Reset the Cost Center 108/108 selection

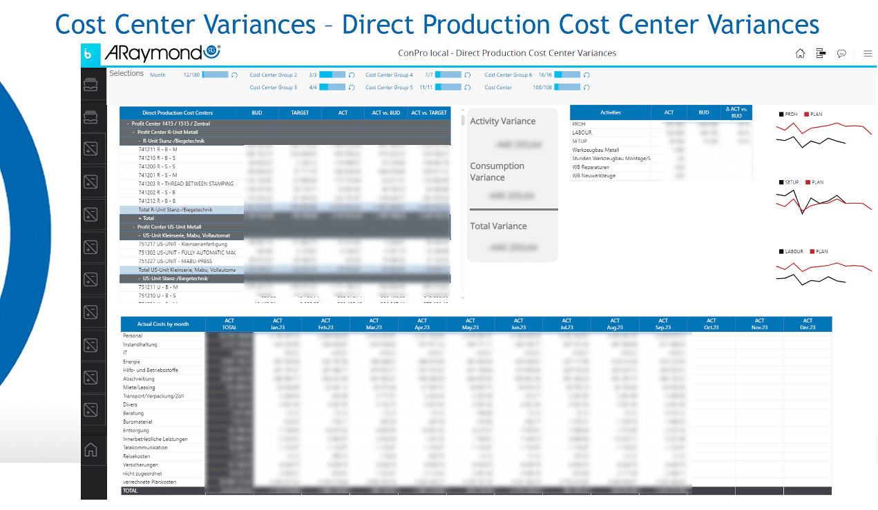point(586,88)
